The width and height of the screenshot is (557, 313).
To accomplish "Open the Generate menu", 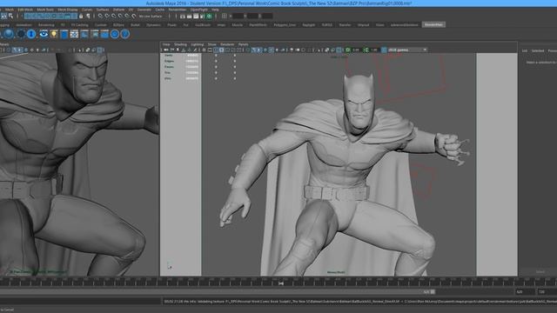I will click(x=144, y=10).
